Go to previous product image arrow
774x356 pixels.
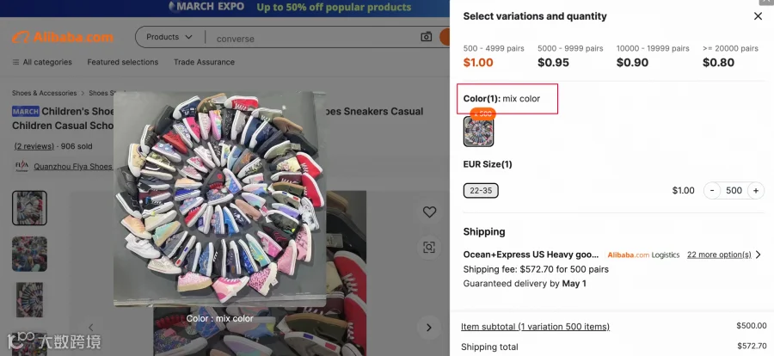(91, 328)
